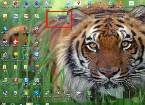The width and height of the screenshot is (145, 105).
Task: Launch the blue film-strip Baofeng player icon
Action: pos(5,29)
